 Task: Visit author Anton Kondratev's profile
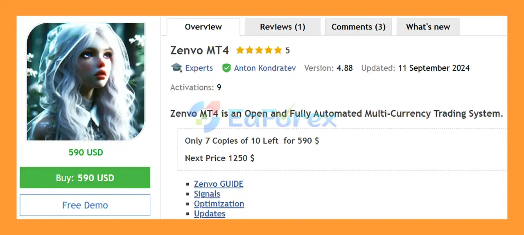tap(265, 68)
